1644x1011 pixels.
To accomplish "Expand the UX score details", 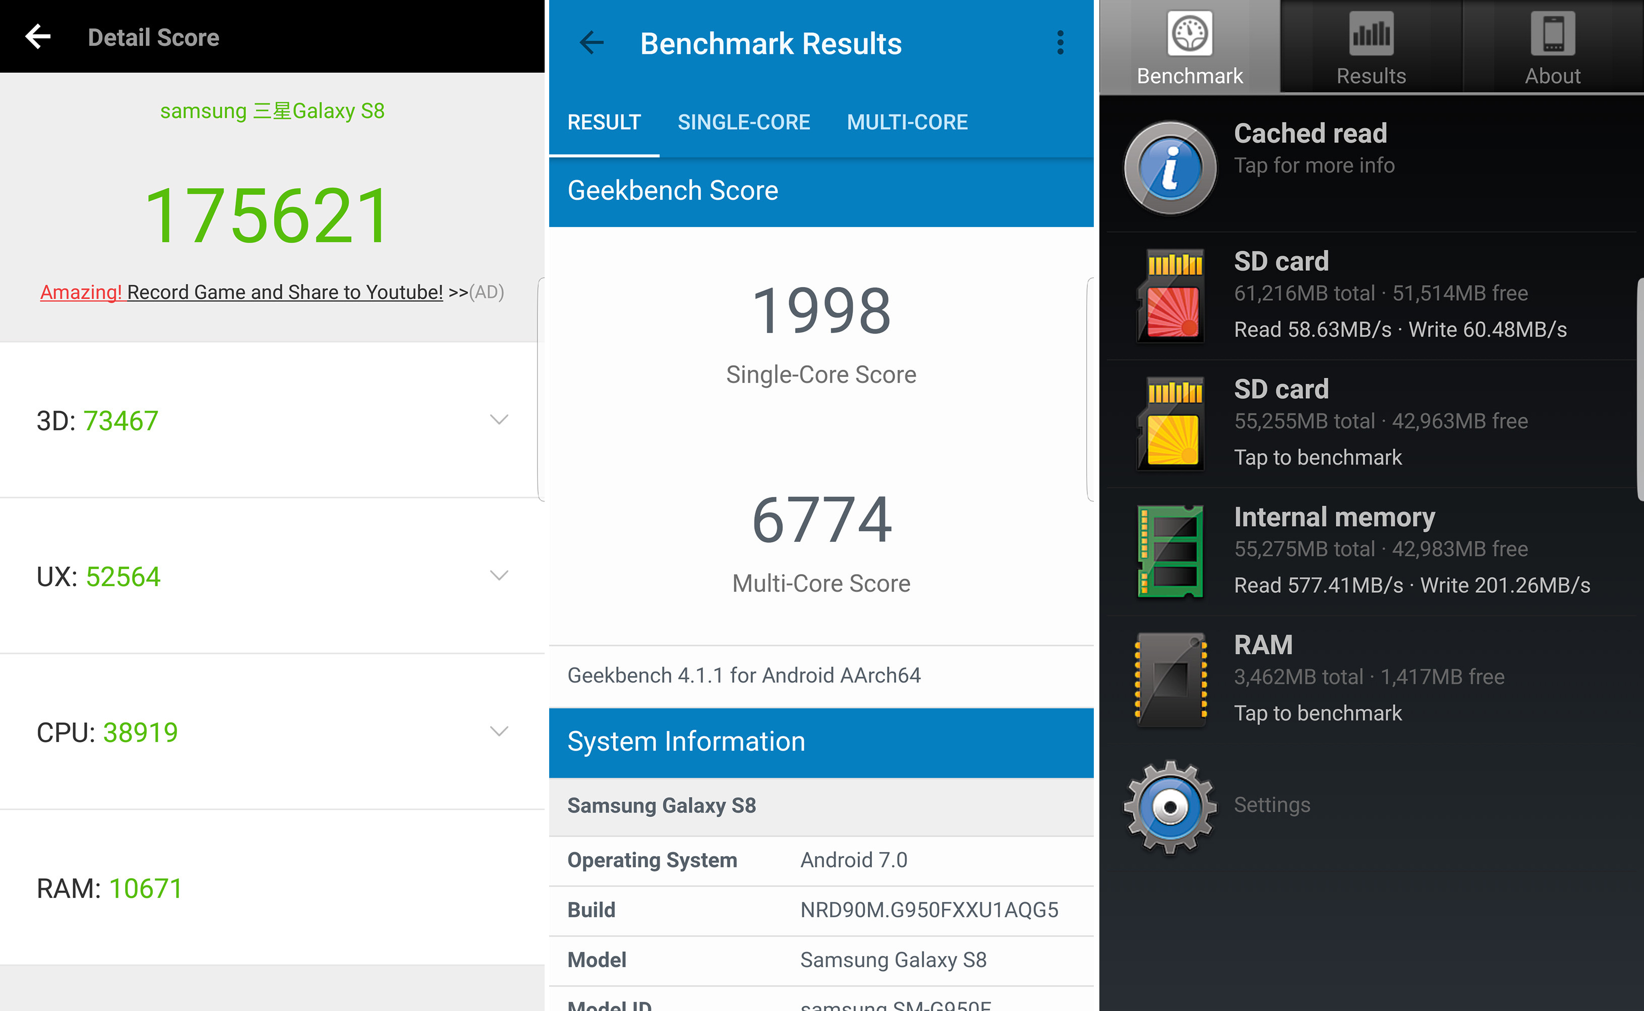I will (499, 576).
